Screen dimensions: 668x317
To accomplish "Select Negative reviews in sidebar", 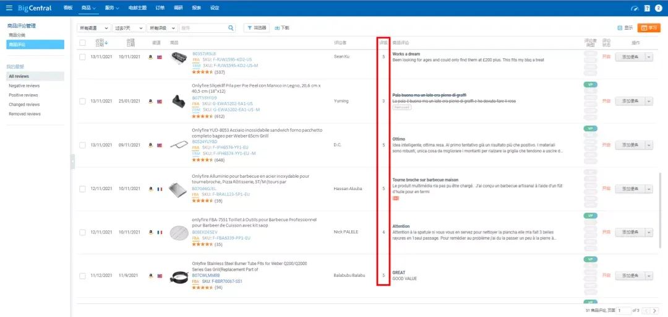I will coord(24,86).
